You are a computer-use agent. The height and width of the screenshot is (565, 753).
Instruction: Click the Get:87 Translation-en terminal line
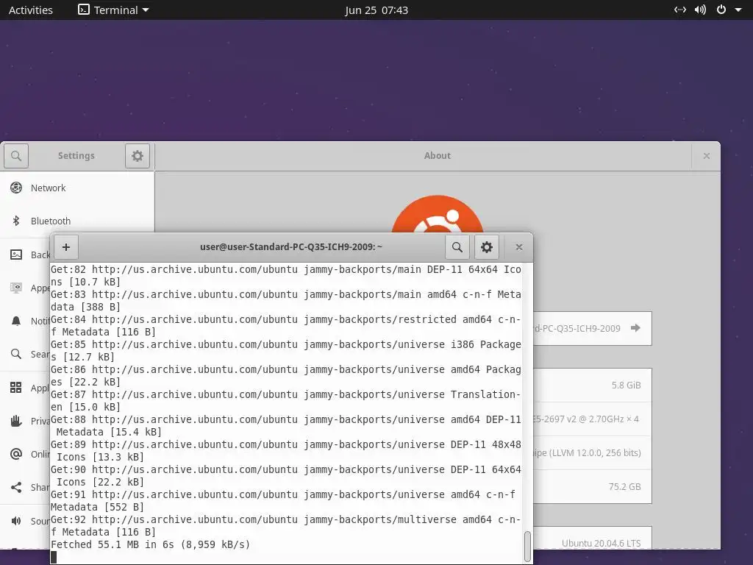[x=286, y=401]
